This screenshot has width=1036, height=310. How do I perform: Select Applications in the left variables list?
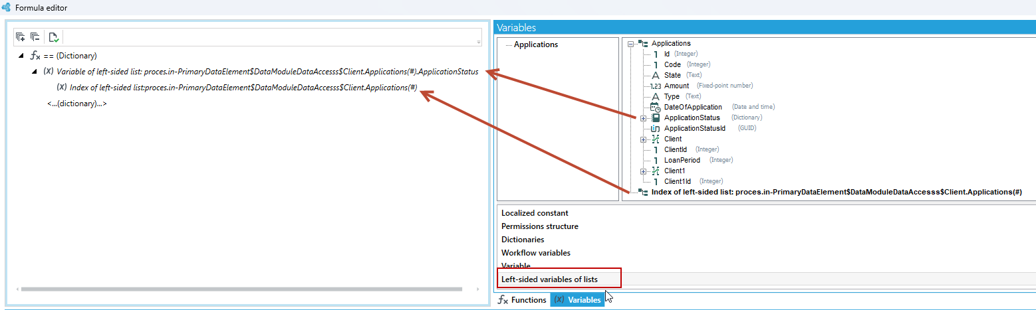tap(536, 44)
